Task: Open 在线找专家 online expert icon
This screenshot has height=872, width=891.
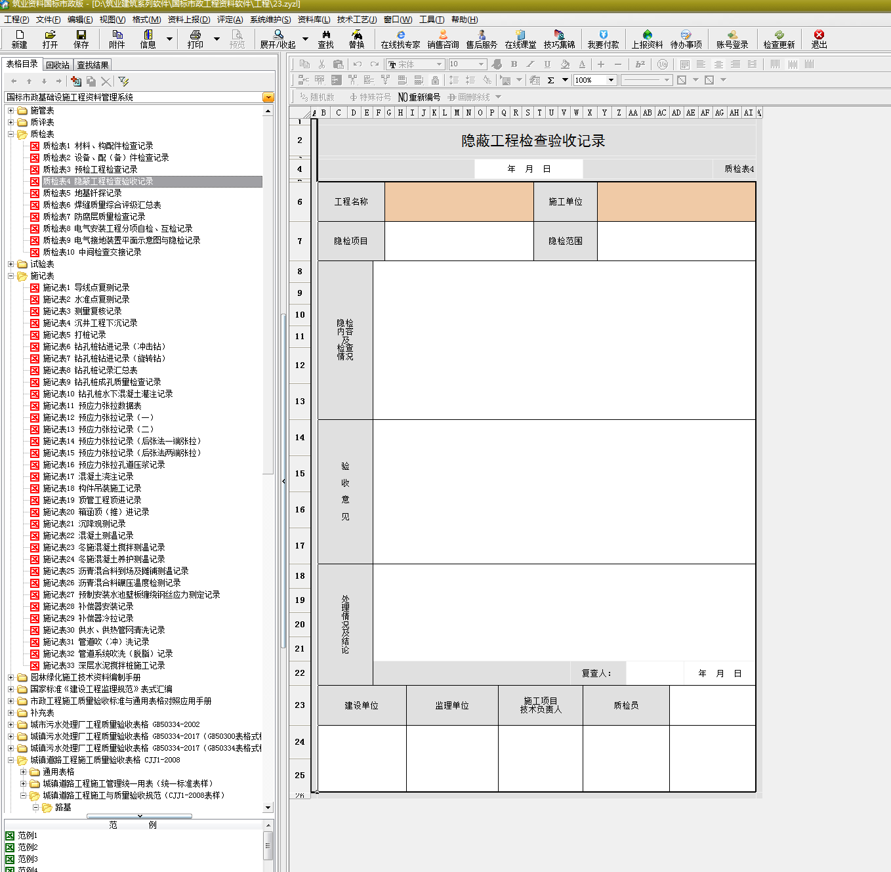Action: (x=401, y=39)
